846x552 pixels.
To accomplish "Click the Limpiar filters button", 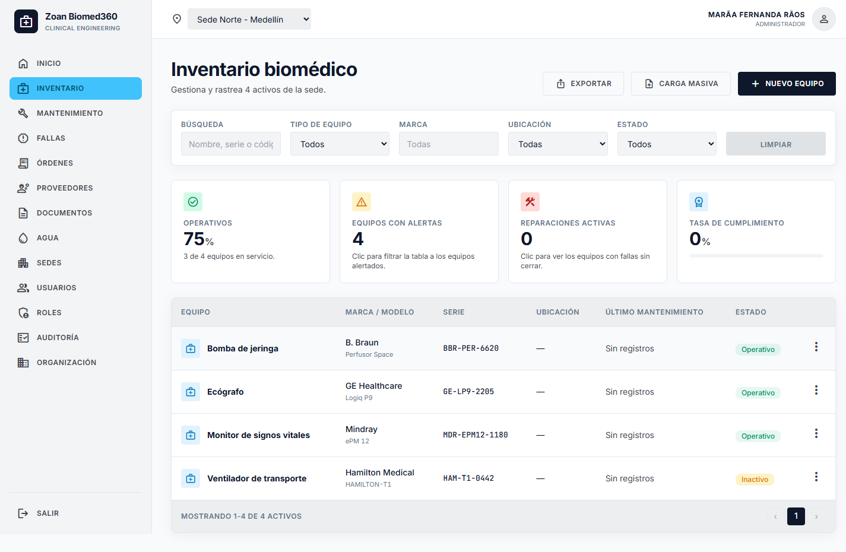I will (x=776, y=144).
